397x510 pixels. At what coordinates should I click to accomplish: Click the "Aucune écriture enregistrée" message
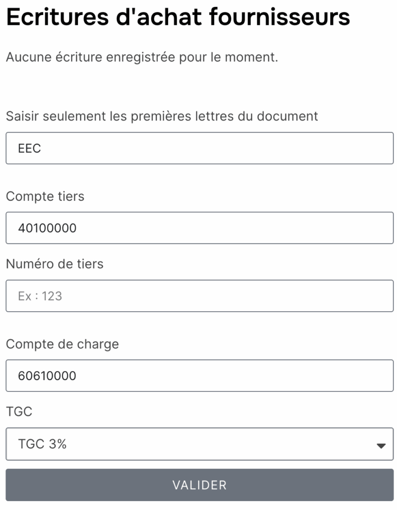[142, 57]
